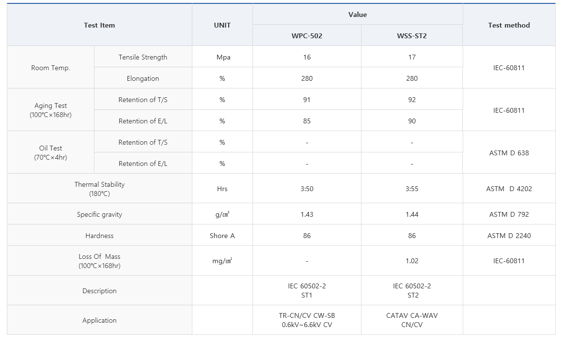Click the Hardness row label

click(x=99, y=235)
